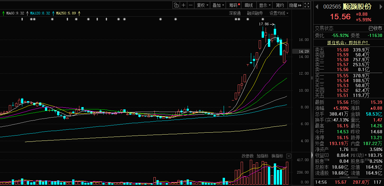Click the 深股通 tag
Image resolution: width=384 pixels, height=186 pixels.
[x=234, y=13]
